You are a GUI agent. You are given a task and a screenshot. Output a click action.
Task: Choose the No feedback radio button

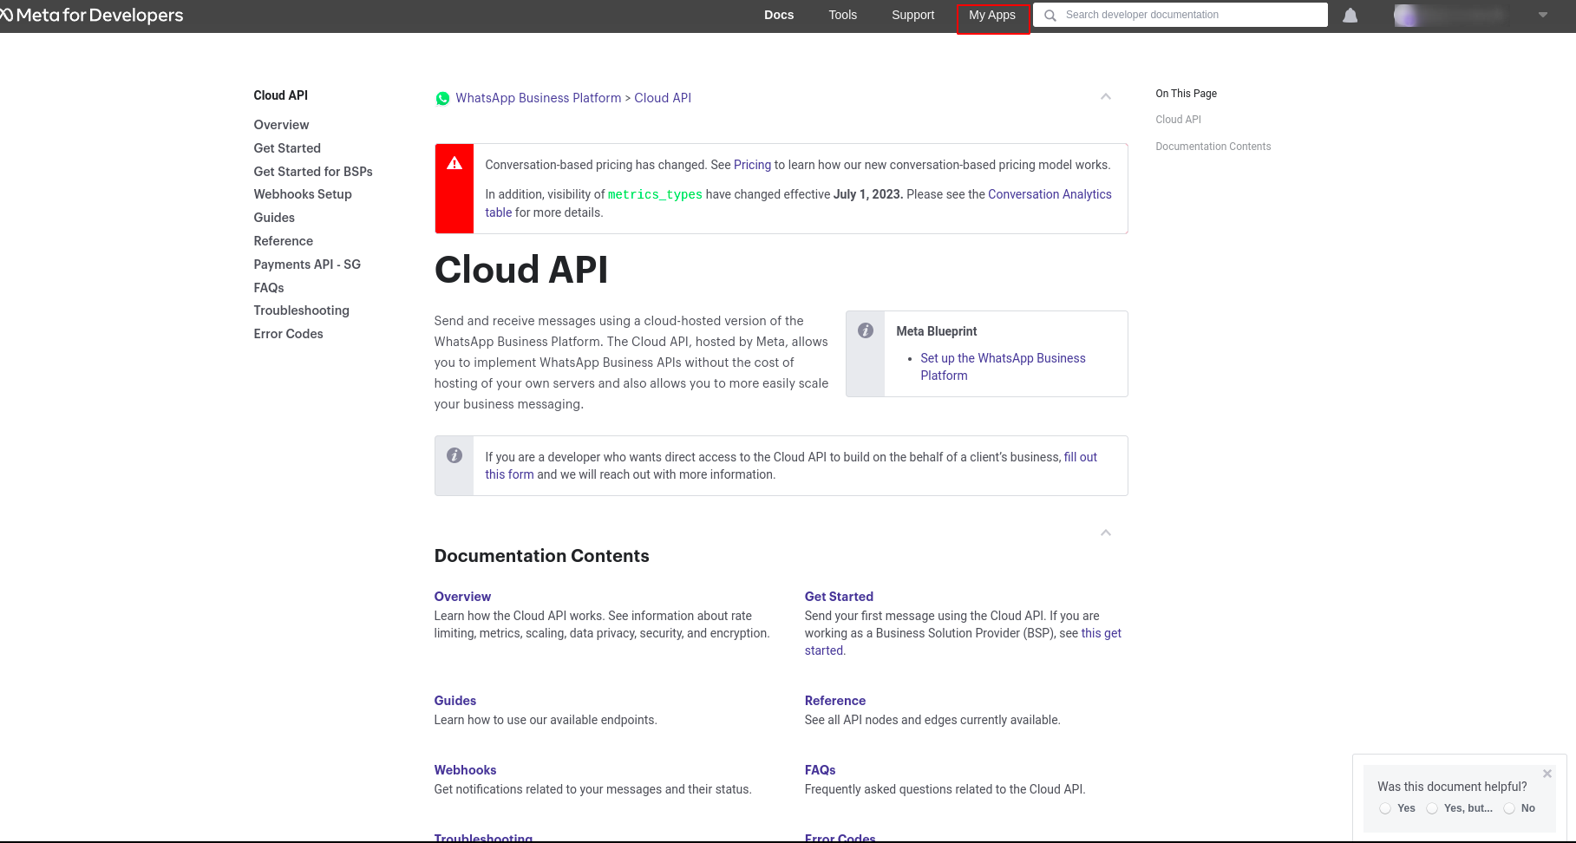(1509, 808)
